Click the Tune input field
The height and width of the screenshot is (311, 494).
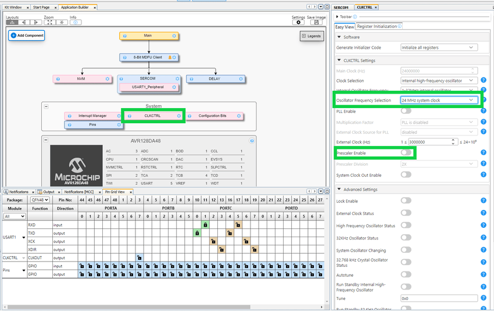point(439,298)
